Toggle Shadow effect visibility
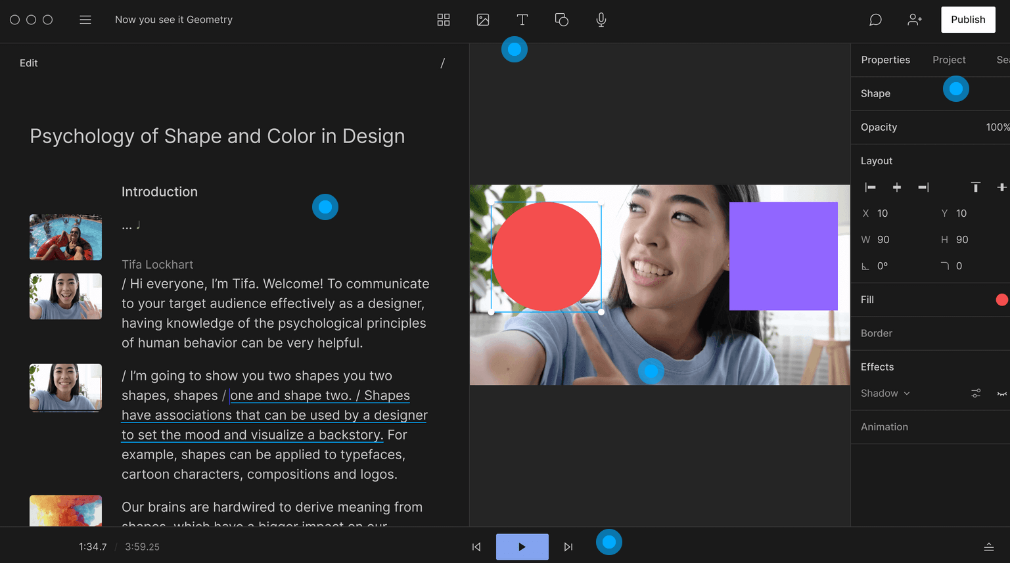 tap(1001, 394)
